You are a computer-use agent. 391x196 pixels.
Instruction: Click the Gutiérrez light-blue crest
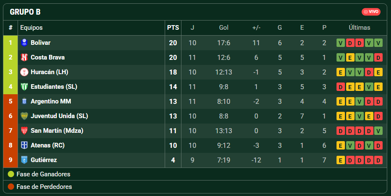pos(24,160)
